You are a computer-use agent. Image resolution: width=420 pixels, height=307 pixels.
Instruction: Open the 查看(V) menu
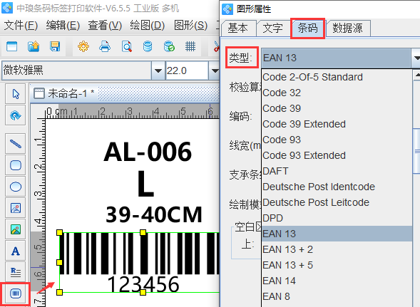coord(105,26)
